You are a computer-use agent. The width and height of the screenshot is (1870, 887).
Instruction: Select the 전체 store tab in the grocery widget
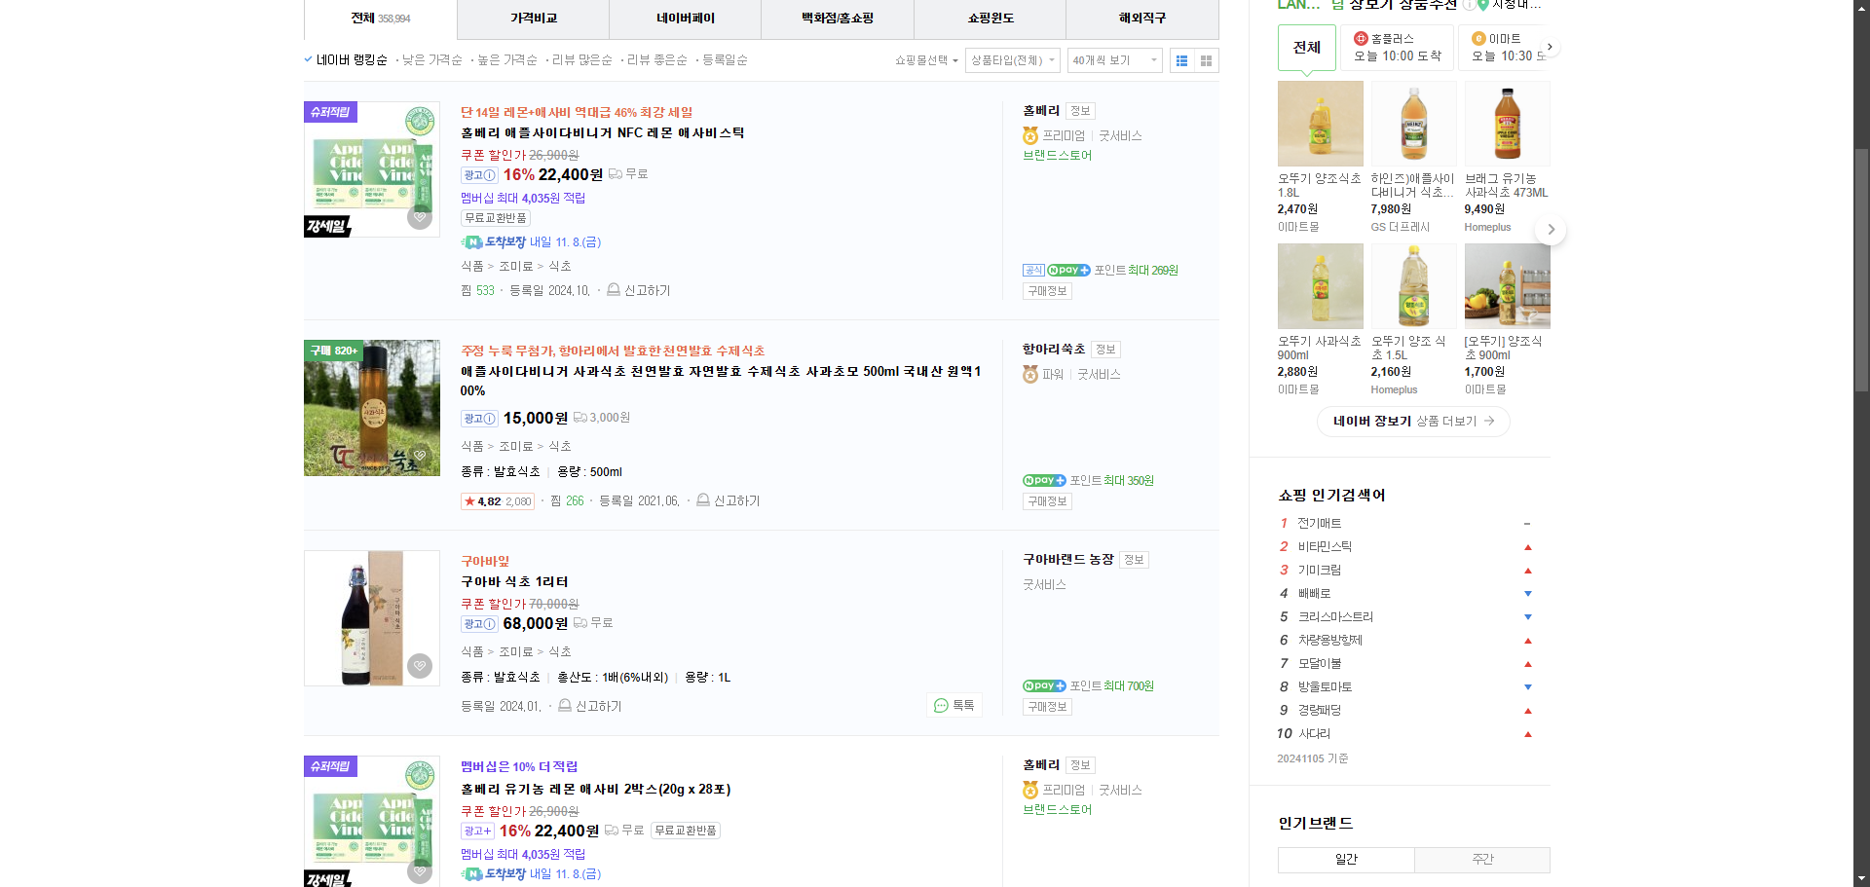(1307, 48)
